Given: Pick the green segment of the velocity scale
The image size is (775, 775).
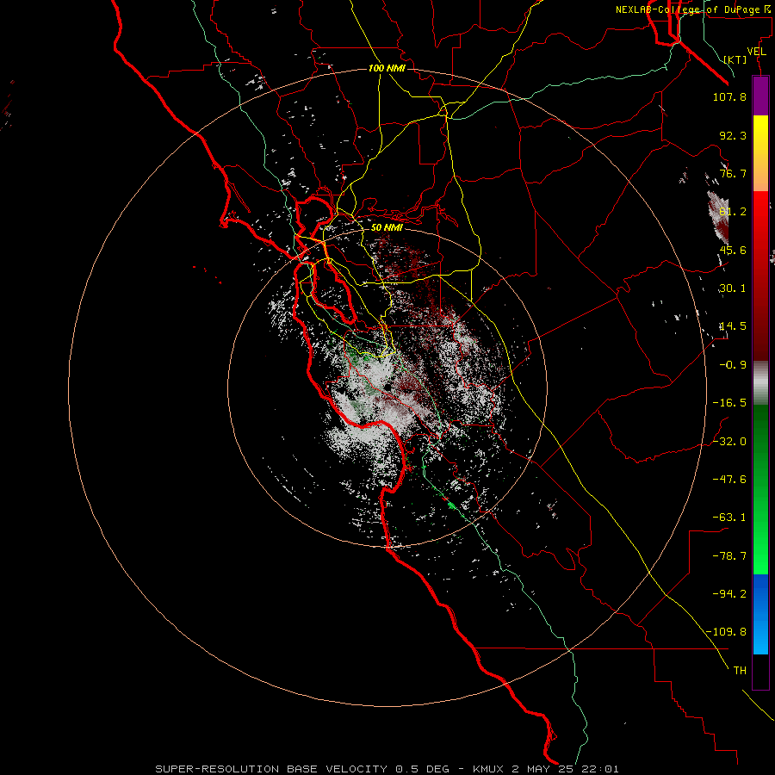Looking at the screenshot, I should [760, 489].
